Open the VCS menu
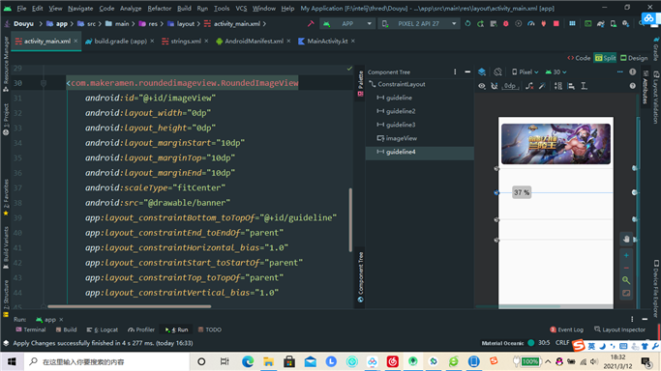 [241, 9]
